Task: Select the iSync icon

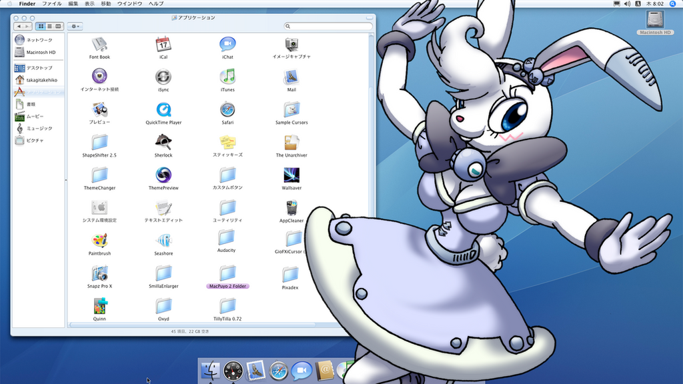Action: tap(163, 77)
